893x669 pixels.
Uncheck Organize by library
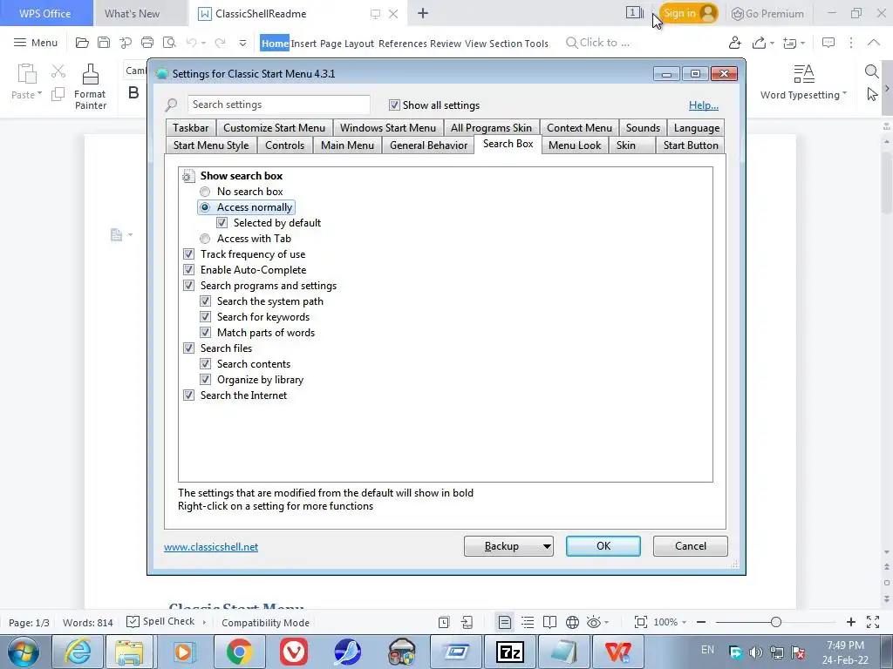coord(206,380)
